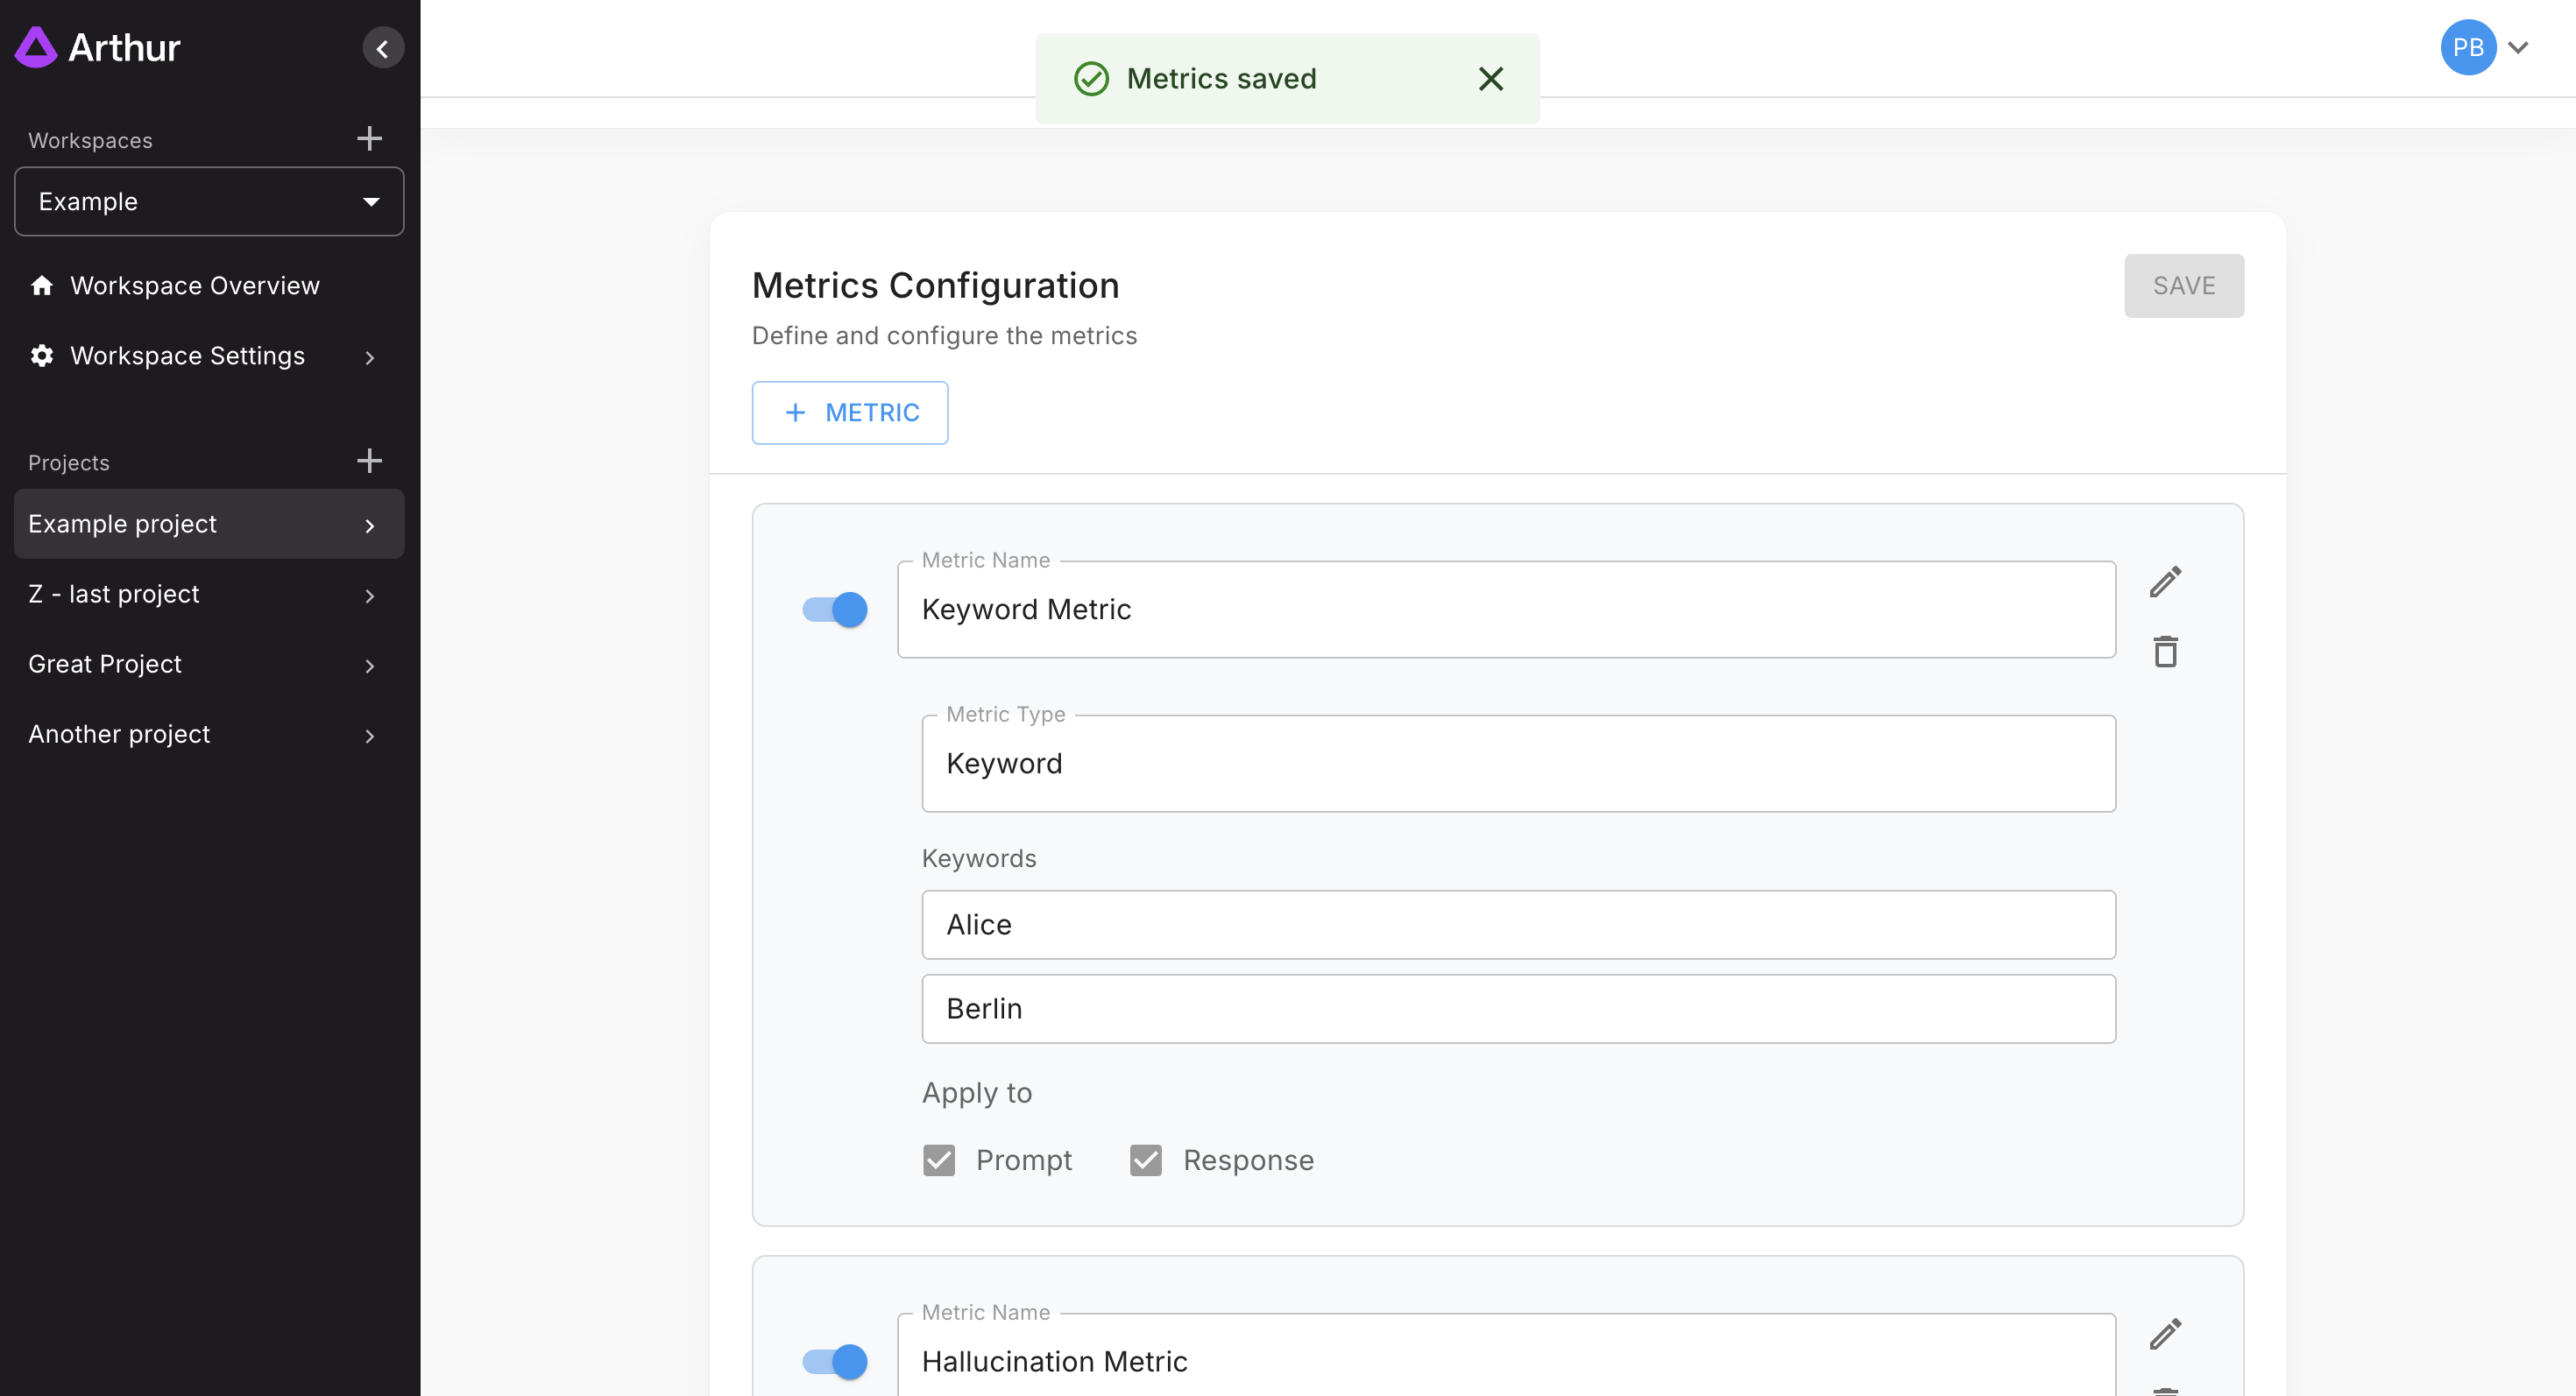
Task: Edit the Hallucination Metric with pencil icon
Action: click(2165, 1334)
